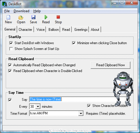
Task: Expand the Time Format dropdown arrow
Action: tap(81, 113)
